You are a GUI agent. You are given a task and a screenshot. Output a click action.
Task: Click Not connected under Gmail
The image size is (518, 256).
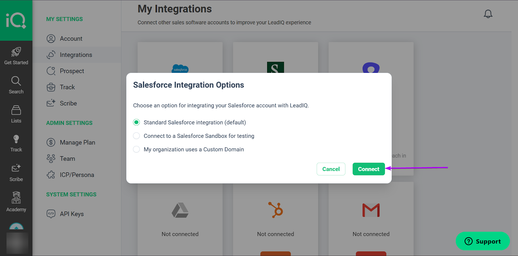(371, 234)
